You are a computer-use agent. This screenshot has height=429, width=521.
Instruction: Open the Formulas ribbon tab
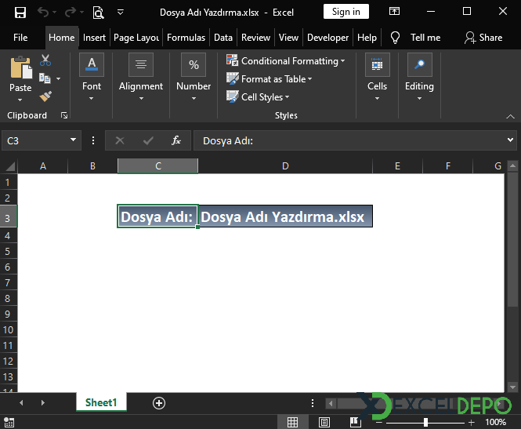(186, 38)
